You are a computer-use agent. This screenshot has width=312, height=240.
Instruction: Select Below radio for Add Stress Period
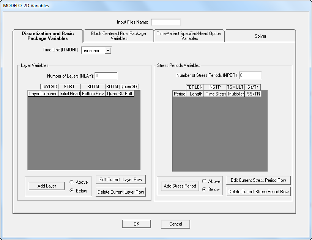pos(205,189)
